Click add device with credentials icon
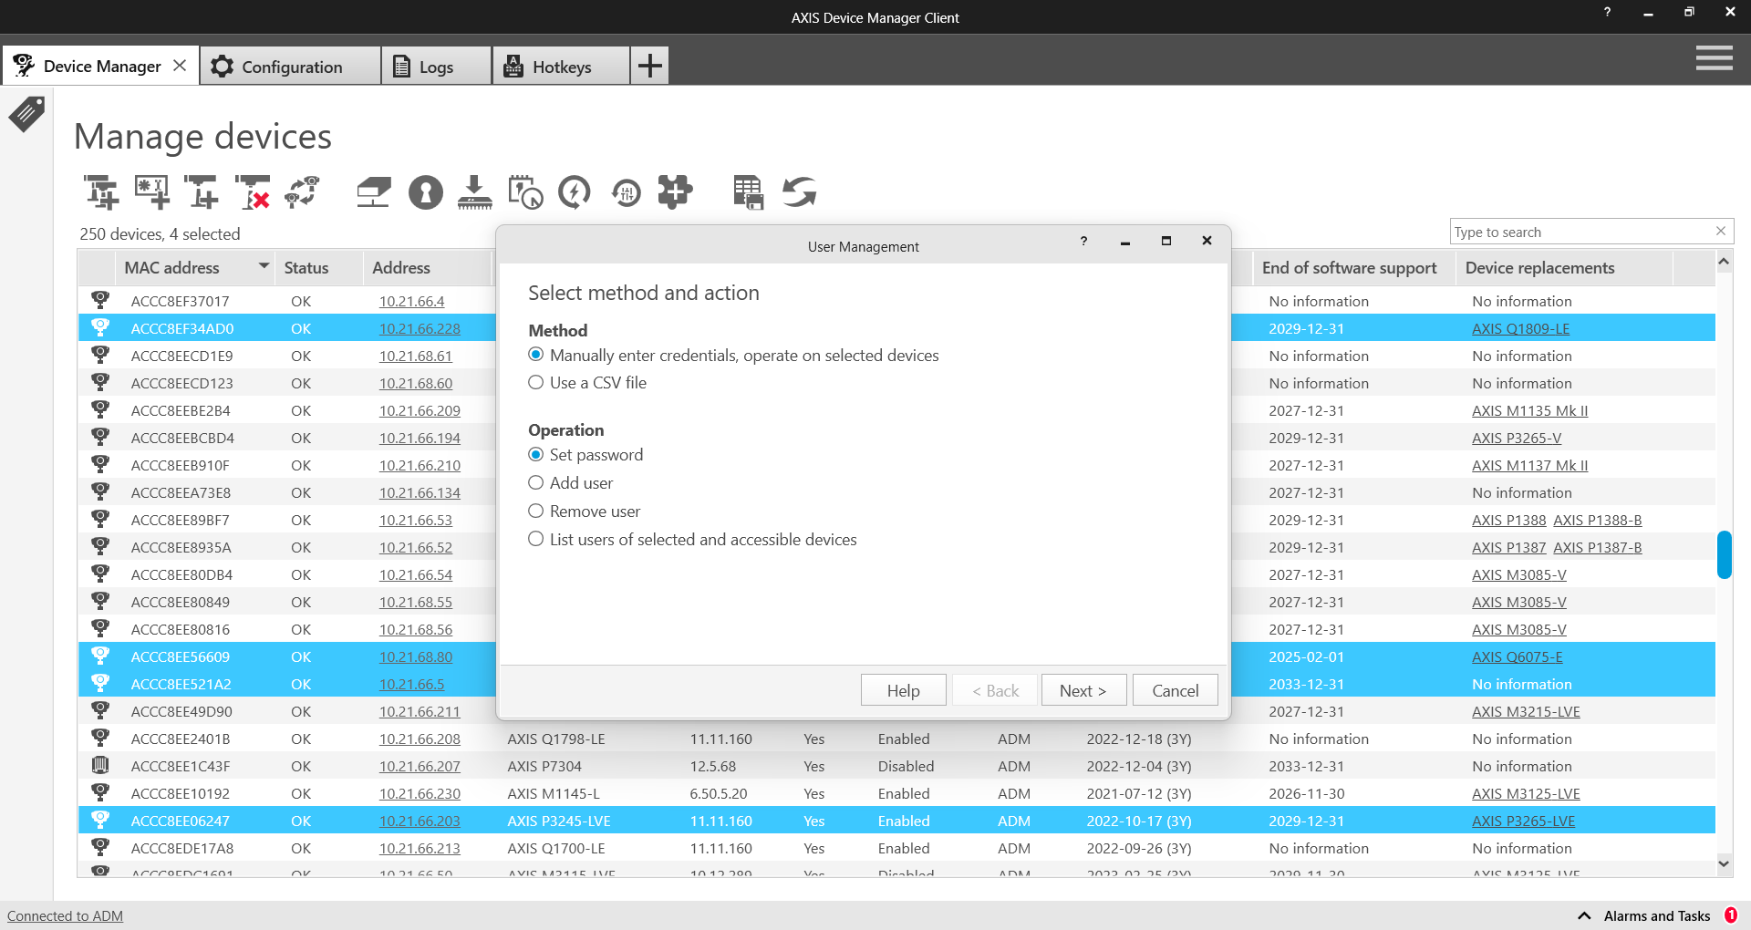The height and width of the screenshot is (930, 1751). point(151,192)
